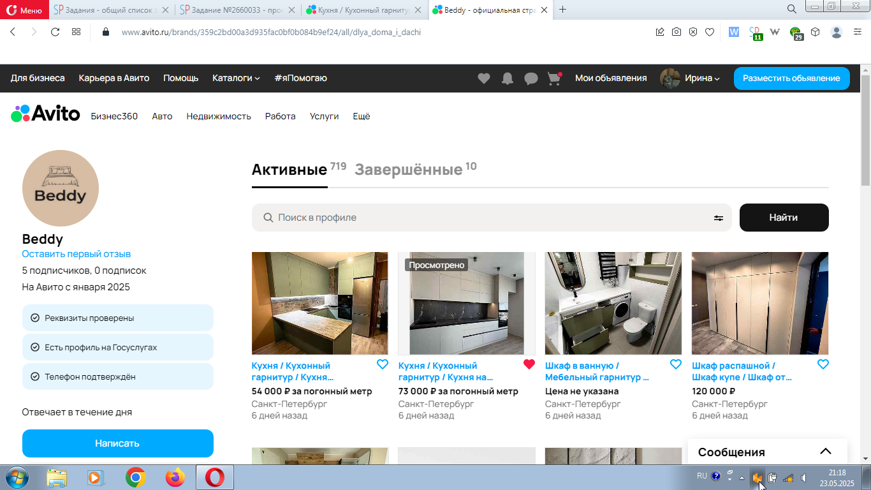Show hidden tray icons arrow
Viewport: 871px width, 490px height.
point(742,477)
